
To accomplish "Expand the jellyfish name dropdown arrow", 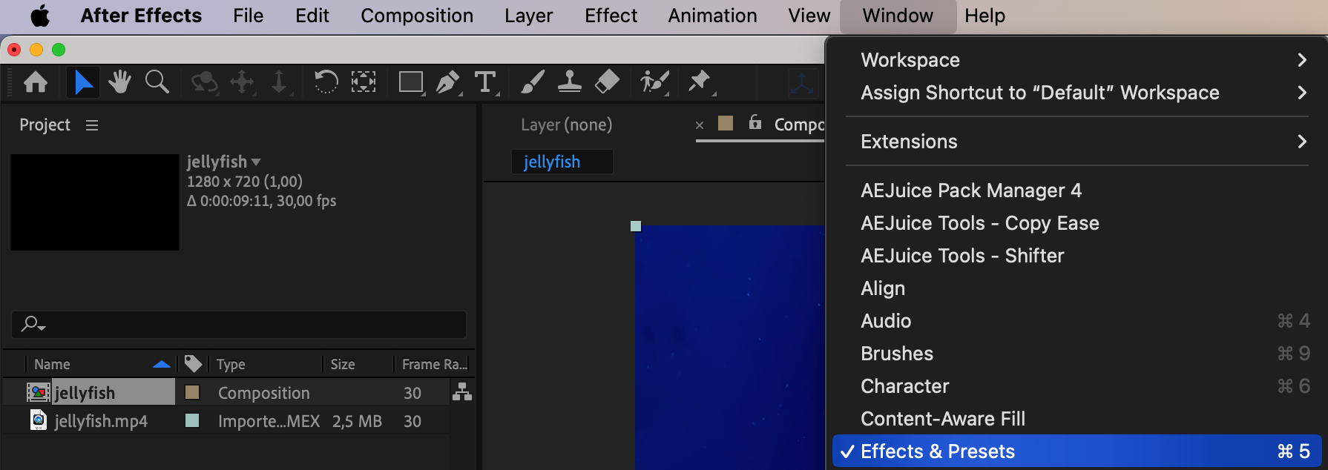I will pos(256,162).
